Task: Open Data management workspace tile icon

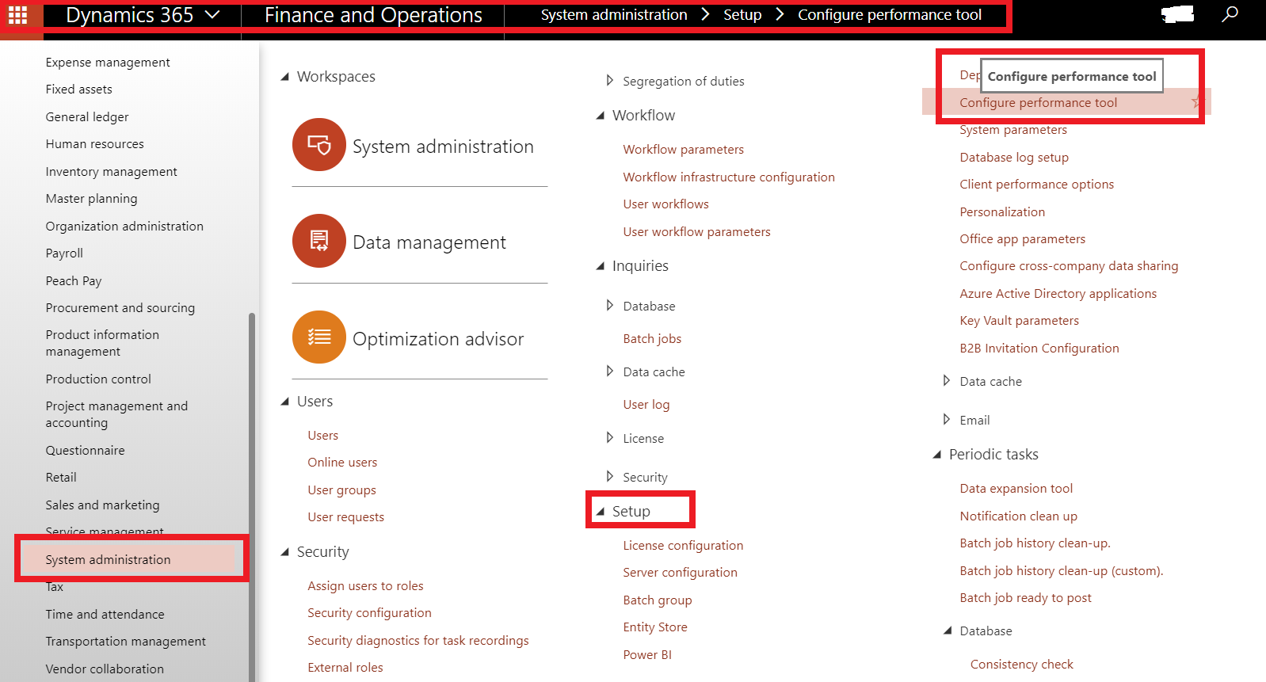Action: pyautogui.click(x=319, y=241)
